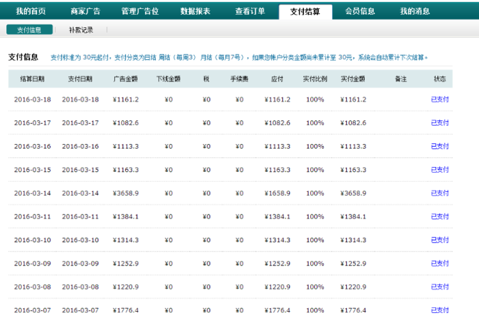Click the 状态 column header
Screen dimensions: 479x320
point(440,79)
